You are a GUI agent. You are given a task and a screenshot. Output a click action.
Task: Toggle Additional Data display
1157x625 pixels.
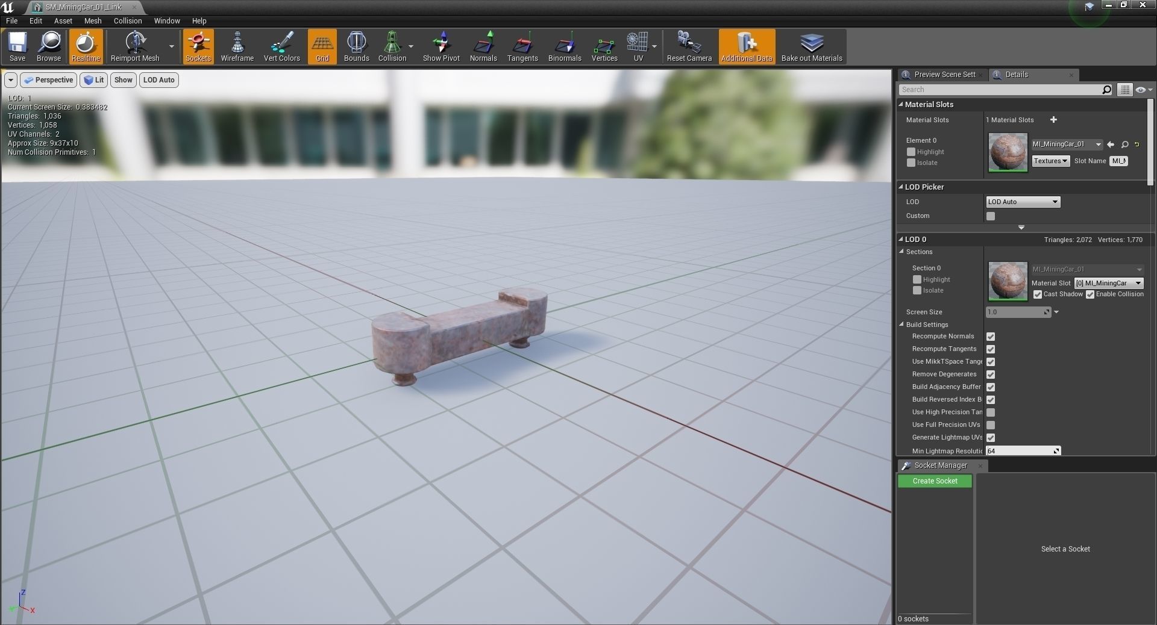pos(747,46)
